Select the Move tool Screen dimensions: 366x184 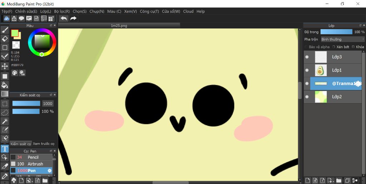pos(5,66)
